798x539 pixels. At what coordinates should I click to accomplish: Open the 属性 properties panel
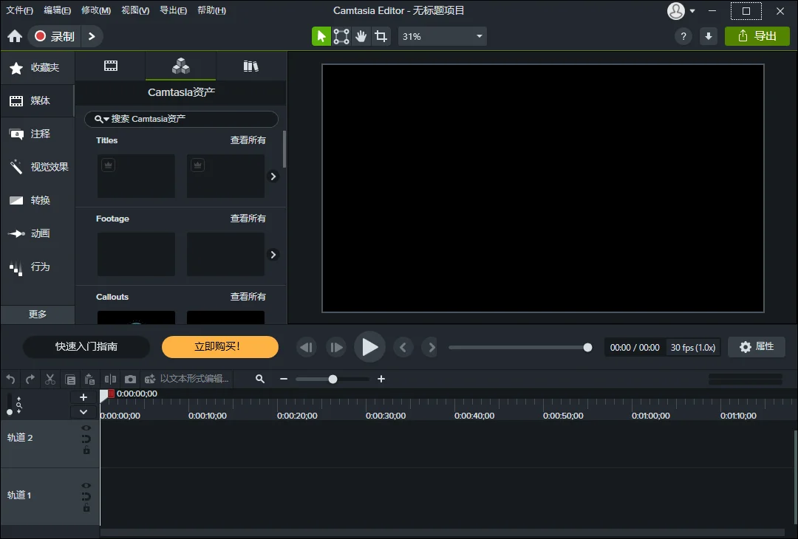click(x=757, y=347)
